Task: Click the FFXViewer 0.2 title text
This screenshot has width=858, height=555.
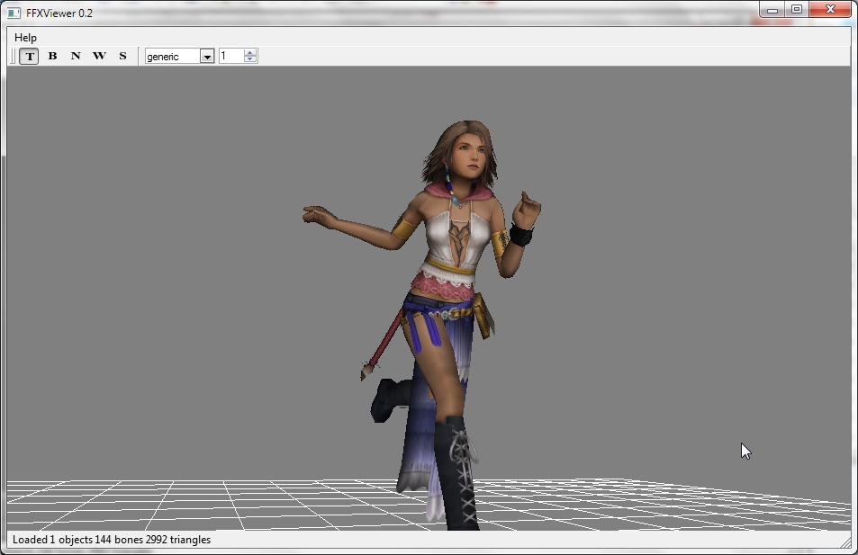Action: click(59, 13)
